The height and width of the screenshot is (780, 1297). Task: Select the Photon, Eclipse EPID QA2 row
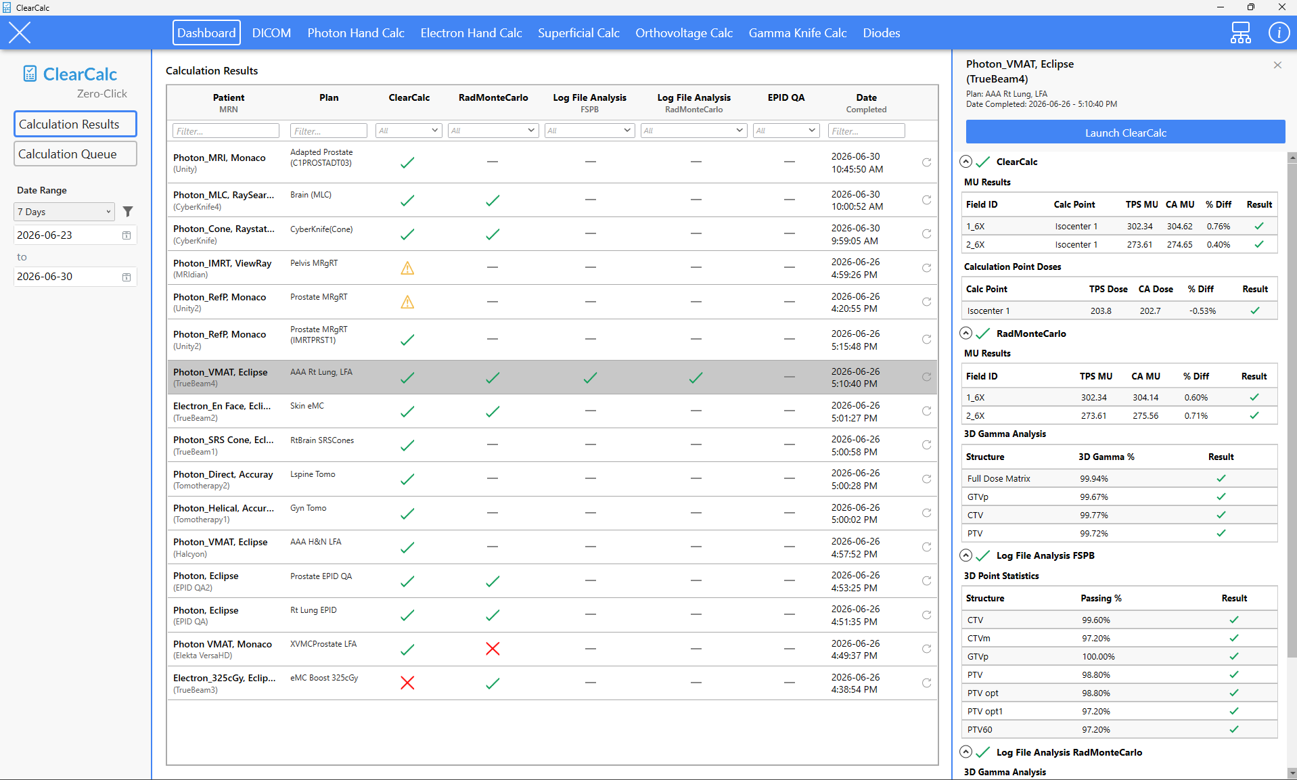tap(551, 581)
